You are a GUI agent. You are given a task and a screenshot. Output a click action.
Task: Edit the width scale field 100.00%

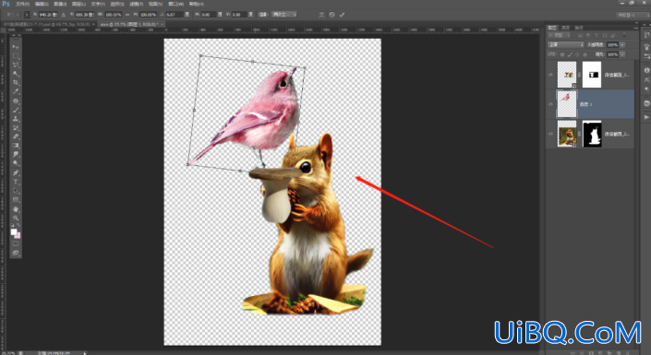[114, 15]
